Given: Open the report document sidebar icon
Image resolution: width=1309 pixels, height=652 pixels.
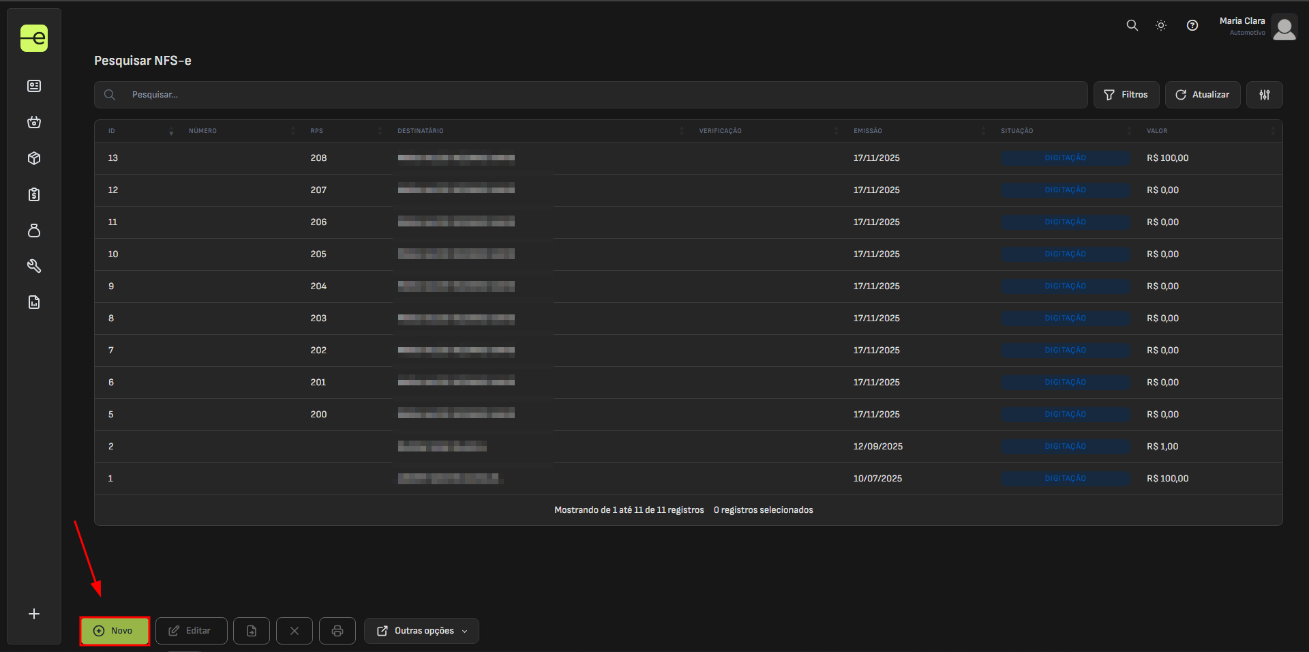Looking at the screenshot, I should tap(34, 302).
